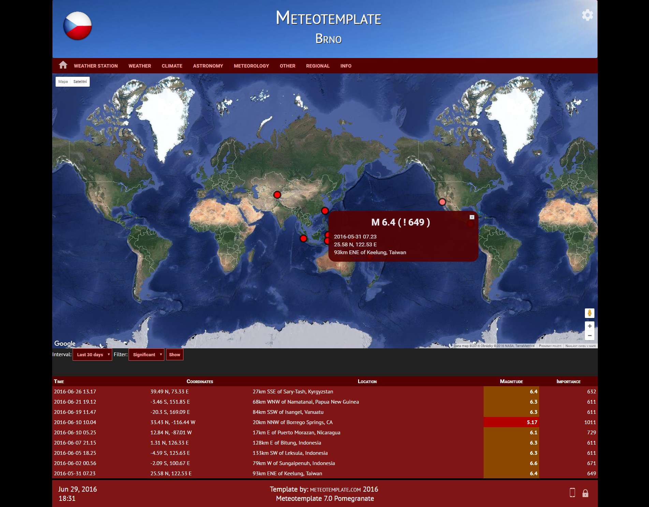This screenshot has height=507, width=649.
Task: Open Street View with the Pegman icon
Action: [x=590, y=313]
